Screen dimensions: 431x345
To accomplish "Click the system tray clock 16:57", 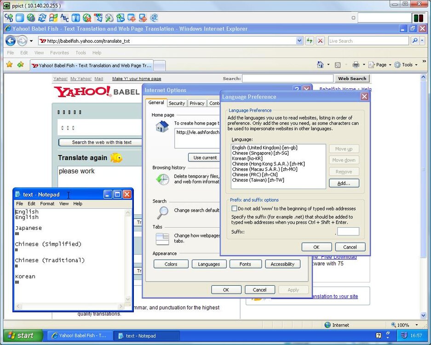I will coord(416,335).
